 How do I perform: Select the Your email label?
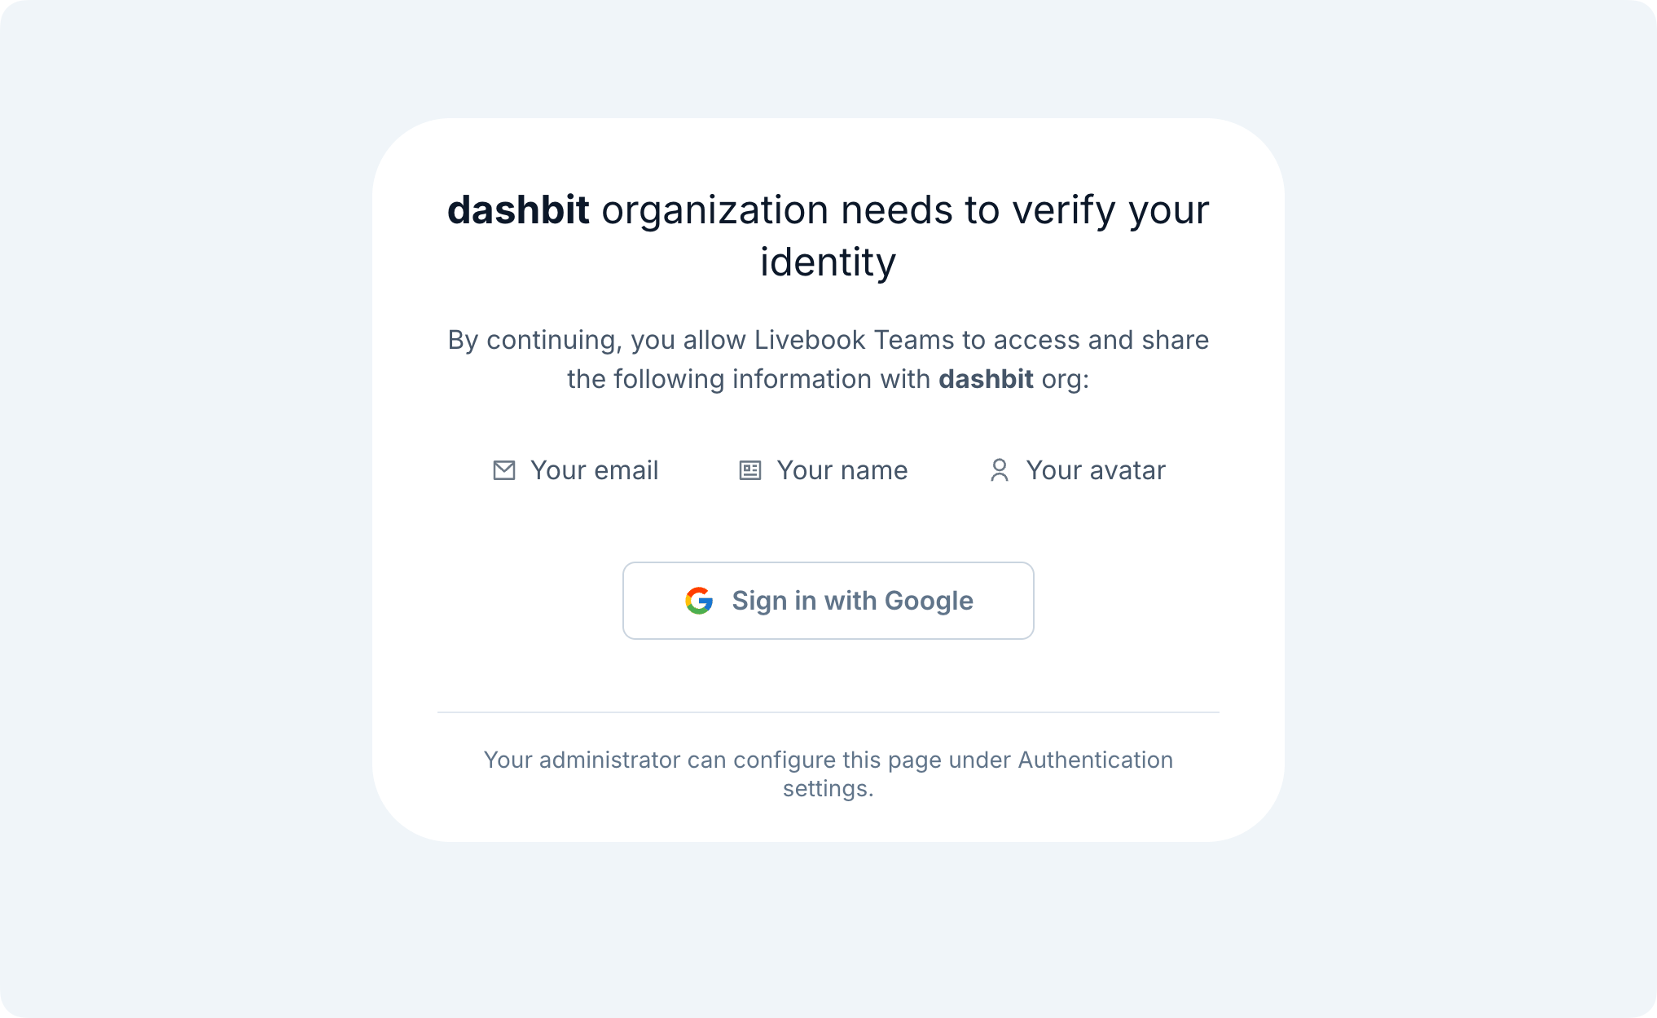[x=594, y=470]
